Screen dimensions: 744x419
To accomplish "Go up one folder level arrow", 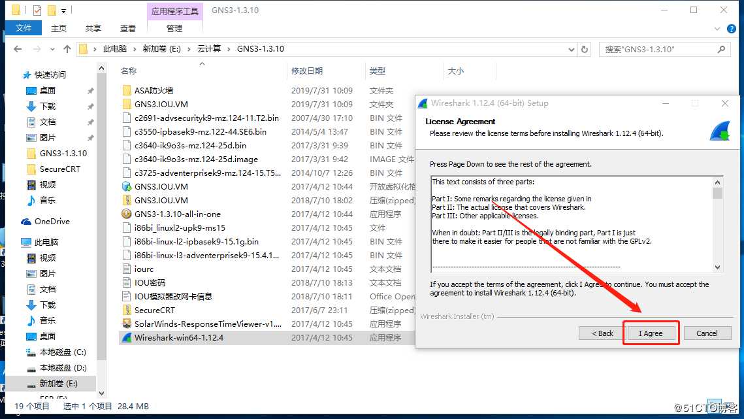I will [x=67, y=49].
